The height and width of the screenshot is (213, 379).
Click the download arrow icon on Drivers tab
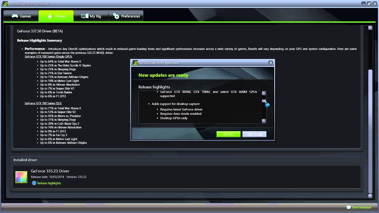50,16
